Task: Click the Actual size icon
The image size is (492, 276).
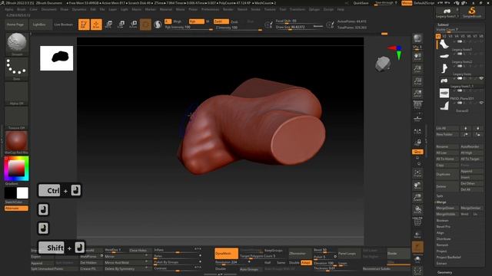Action: [417, 80]
